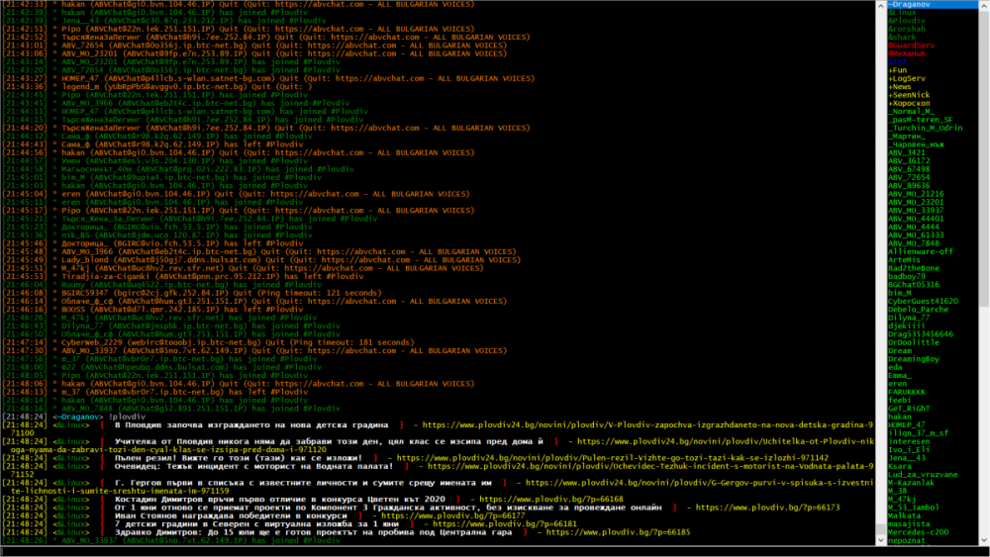This screenshot has height=557, width=990.
Task: Select M-Kazanlak in the nick list
Action: (914, 482)
